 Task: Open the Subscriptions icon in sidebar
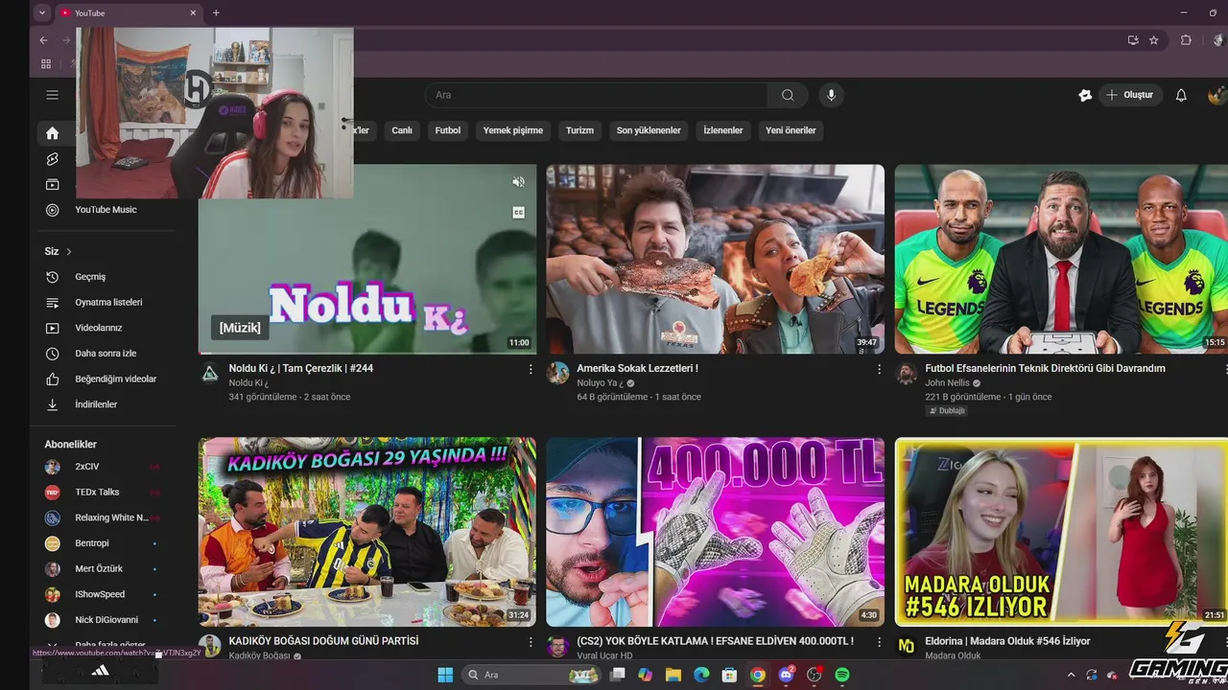pos(53,184)
